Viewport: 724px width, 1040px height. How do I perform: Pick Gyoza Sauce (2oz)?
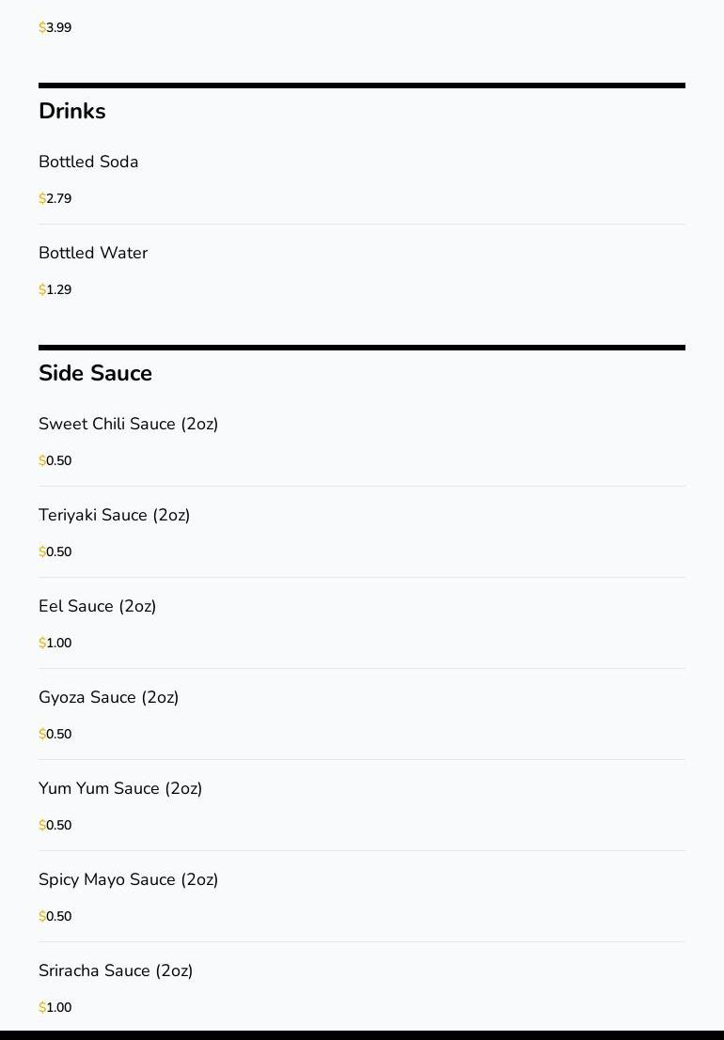pyautogui.click(x=108, y=697)
